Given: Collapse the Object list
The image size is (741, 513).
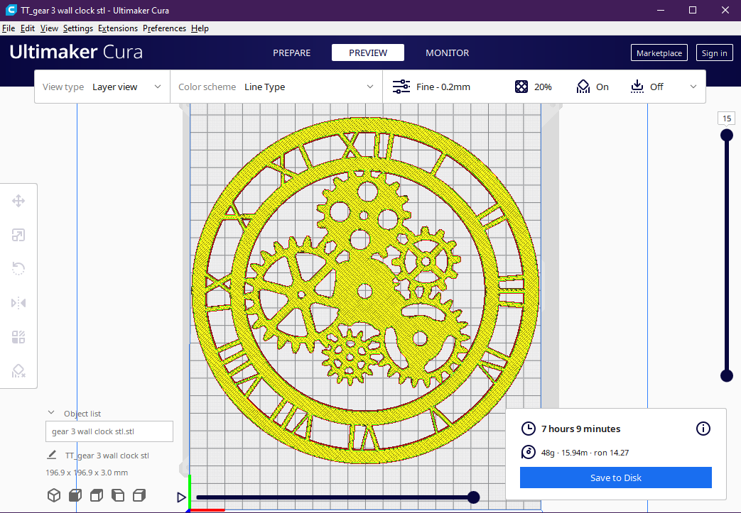Looking at the screenshot, I should pos(51,413).
